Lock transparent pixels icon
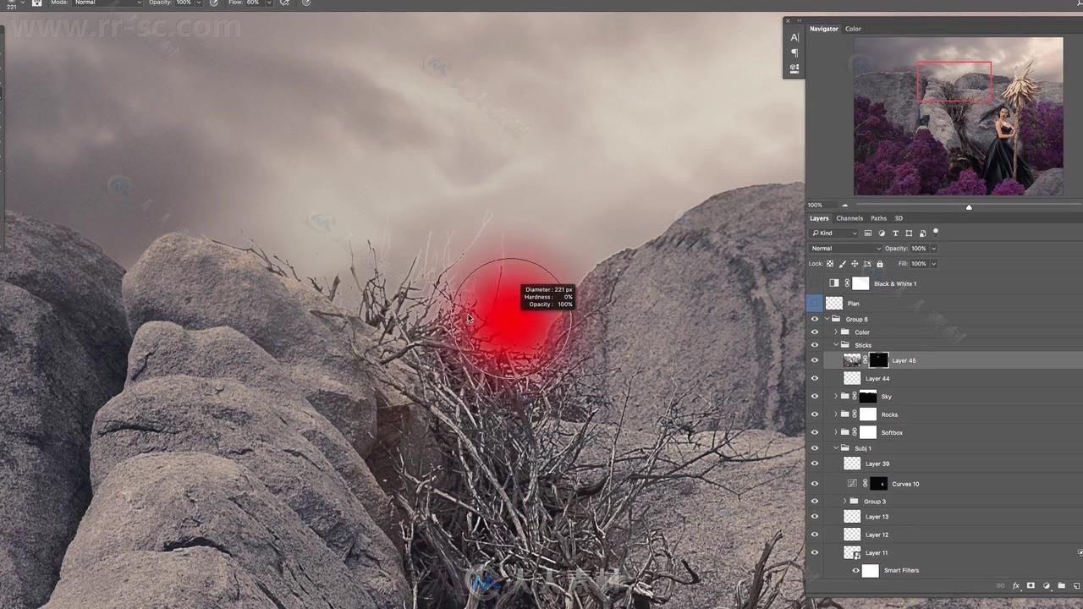Screen dimensions: 1083x609 coord(830,263)
